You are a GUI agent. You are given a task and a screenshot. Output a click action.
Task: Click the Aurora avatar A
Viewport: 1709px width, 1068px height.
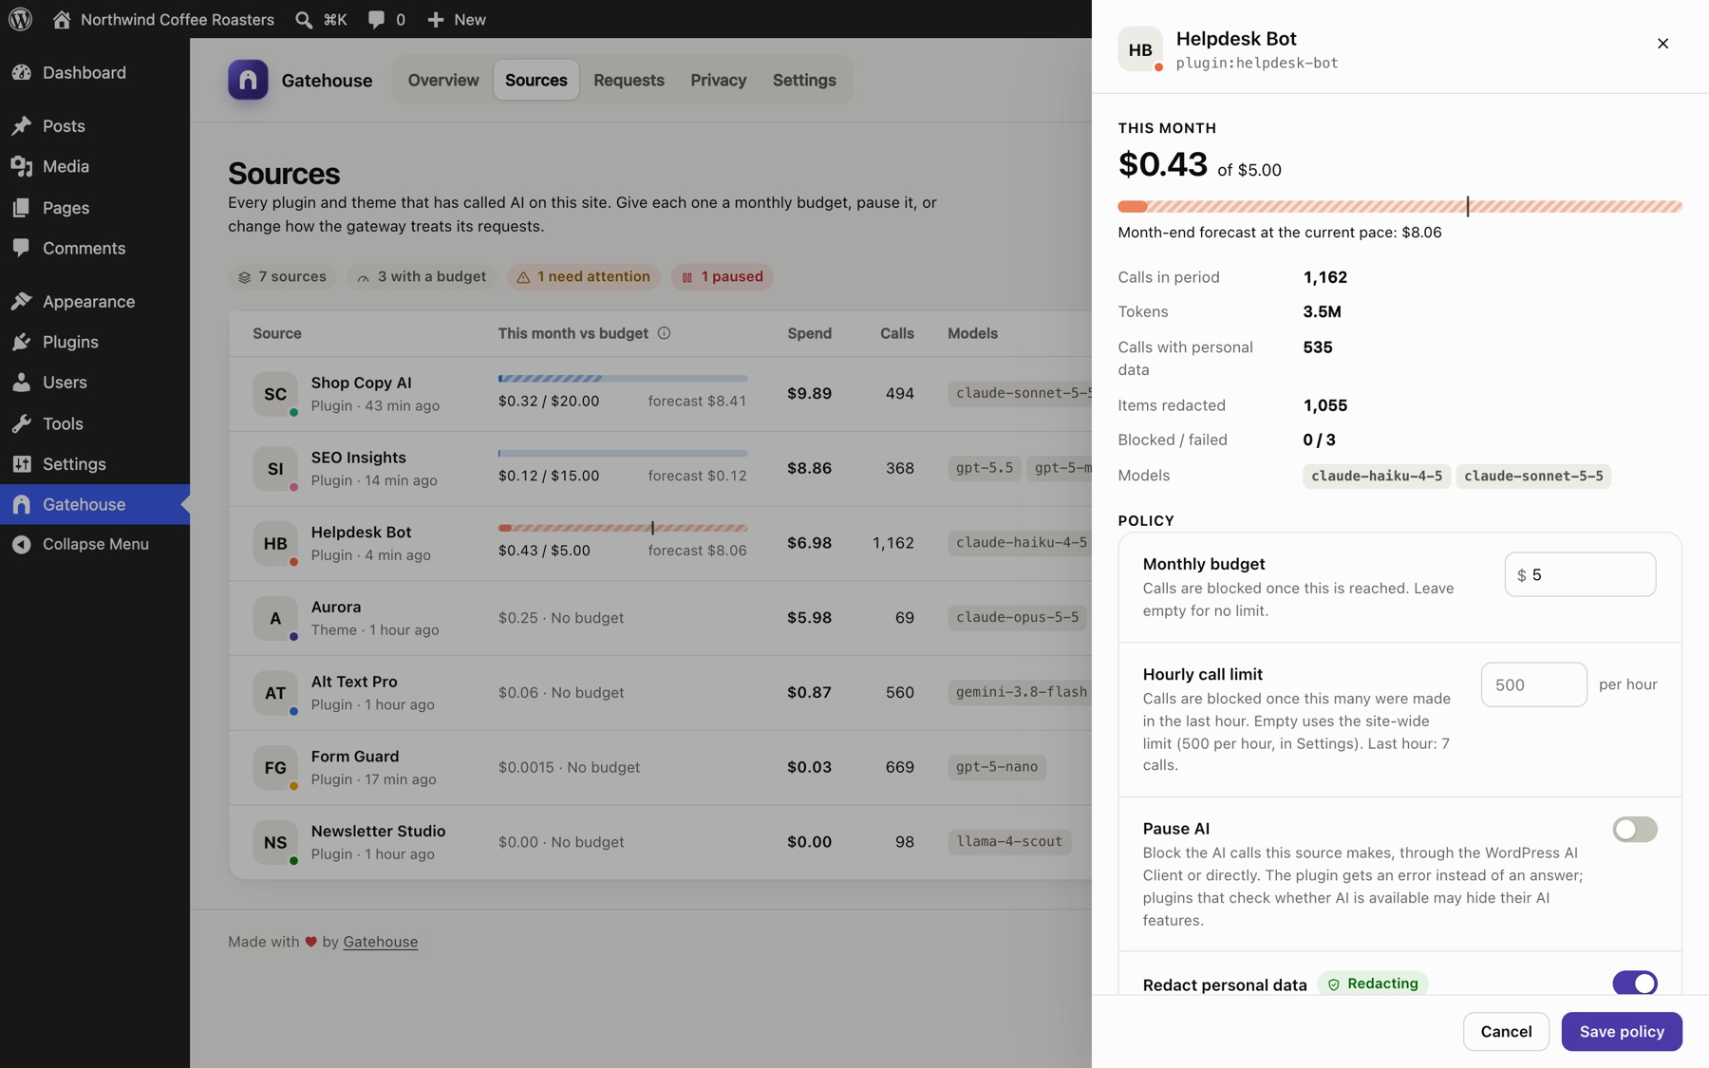(275, 618)
